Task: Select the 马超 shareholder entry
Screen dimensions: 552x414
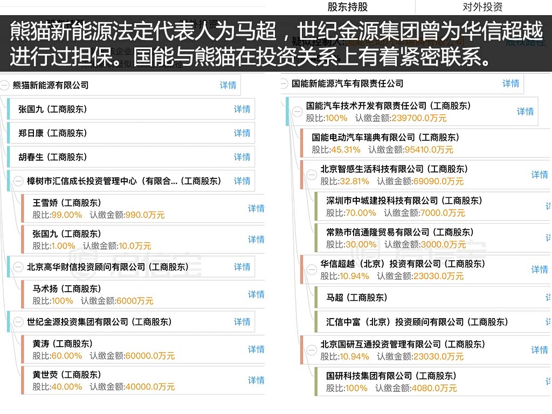Action: 357,298
